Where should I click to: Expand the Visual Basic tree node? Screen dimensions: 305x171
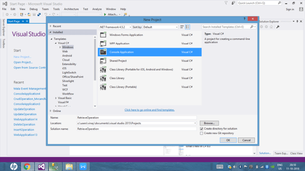(56, 98)
